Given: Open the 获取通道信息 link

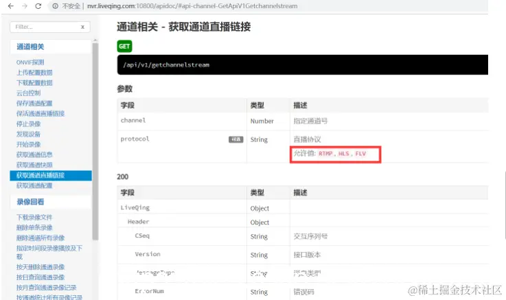Looking at the screenshot, I should [34, 155].
